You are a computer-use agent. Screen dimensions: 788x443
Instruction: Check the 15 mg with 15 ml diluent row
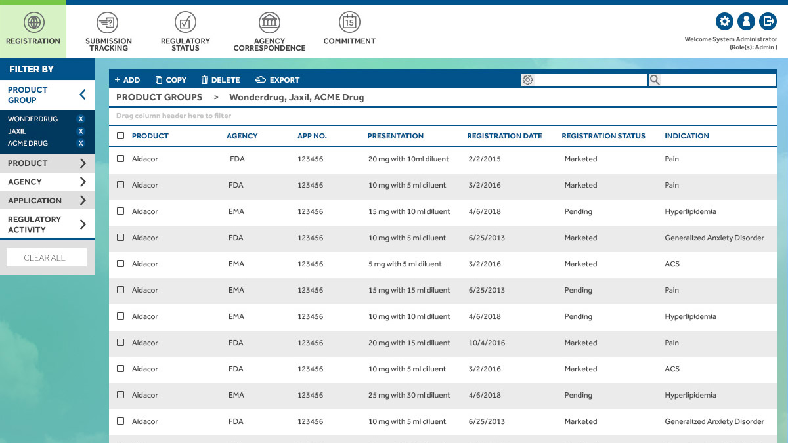point(120,290)
